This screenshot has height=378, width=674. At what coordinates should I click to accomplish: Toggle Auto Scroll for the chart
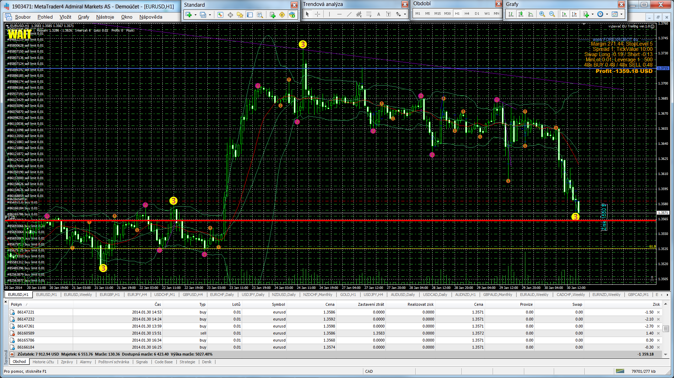pyautogui.click(x=564, y=14)
